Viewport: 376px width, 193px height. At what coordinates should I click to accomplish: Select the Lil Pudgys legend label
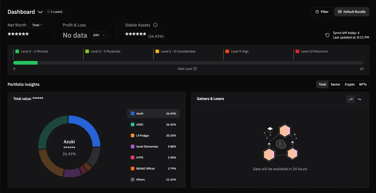(142, 136)
